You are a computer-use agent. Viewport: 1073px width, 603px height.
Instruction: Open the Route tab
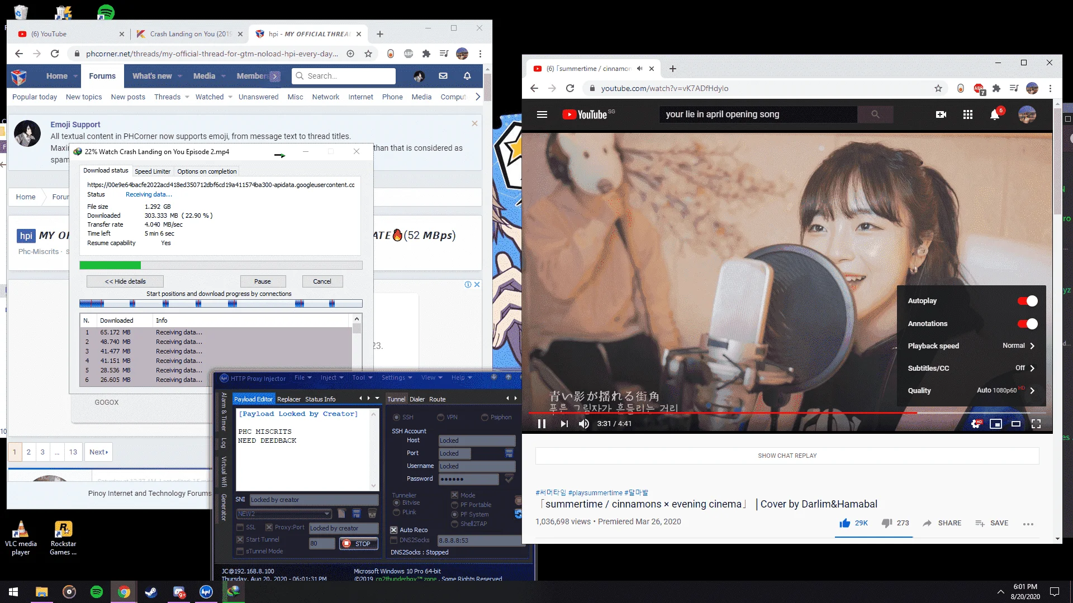pyautogui.click(x=437, y=399)
